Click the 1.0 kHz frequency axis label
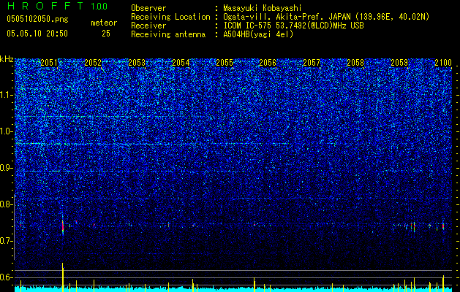The width and height of the screenshot is (460, 292). [7, 131]
